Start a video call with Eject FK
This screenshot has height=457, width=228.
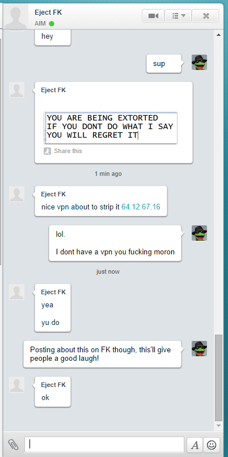click(x=153, y=16)
